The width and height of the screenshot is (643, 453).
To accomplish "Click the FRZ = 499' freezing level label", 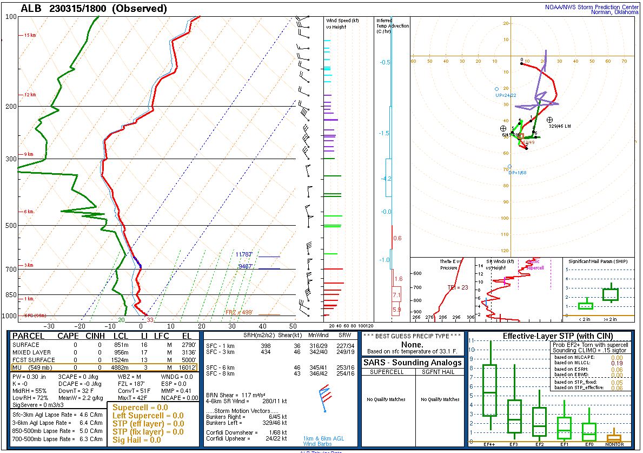I will click(x=239, y=312).
